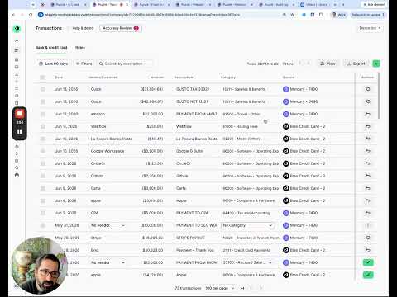Check the Github row checkbox
Image resolution: width=397 pixels, height=297 pixels.
click(43, 176)
